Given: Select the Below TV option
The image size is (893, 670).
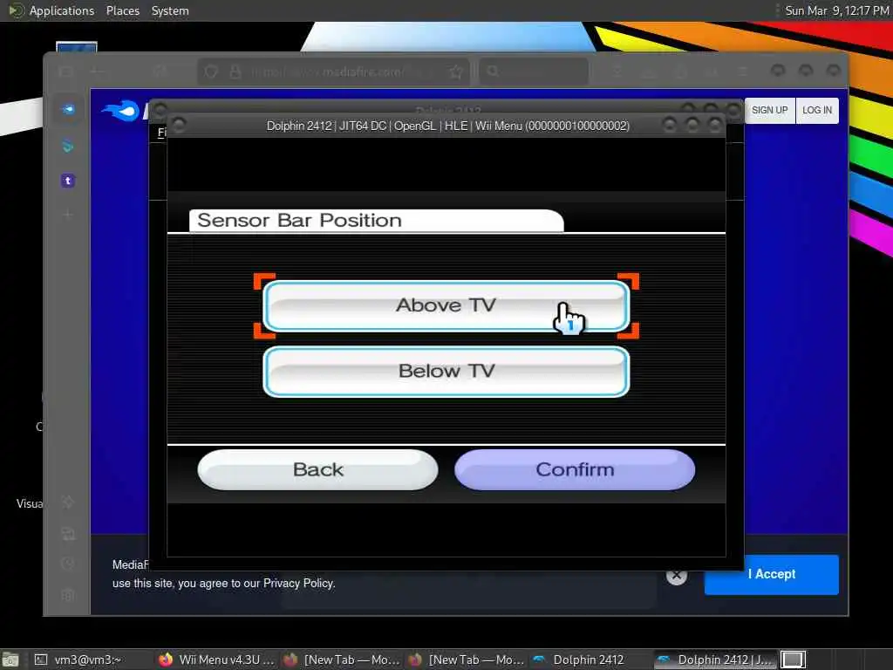Looking at the screenshot, I should pos(446,372).
